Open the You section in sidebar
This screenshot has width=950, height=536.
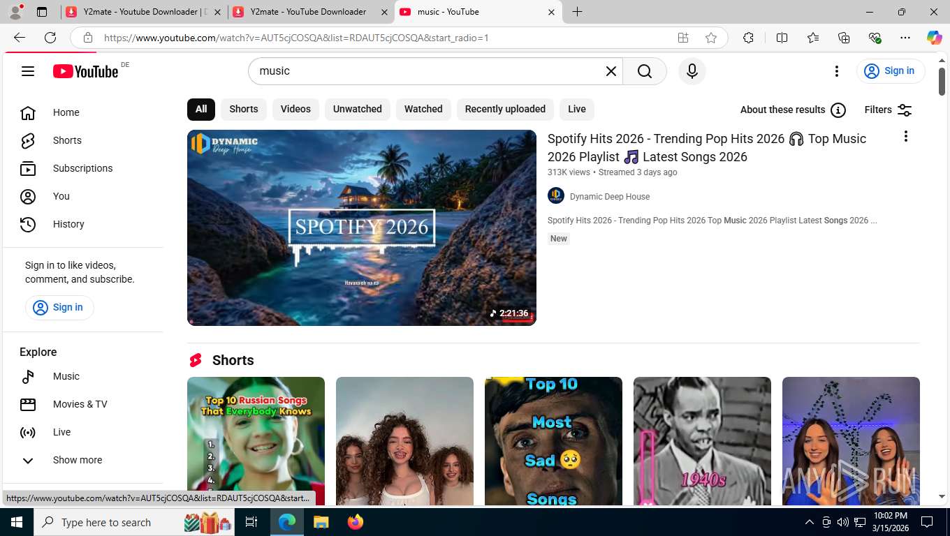click(x=82, y=196)
